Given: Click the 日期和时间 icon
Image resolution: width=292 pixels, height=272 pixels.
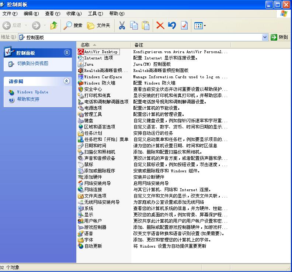Looking at the screenshot, I should 81,146.
